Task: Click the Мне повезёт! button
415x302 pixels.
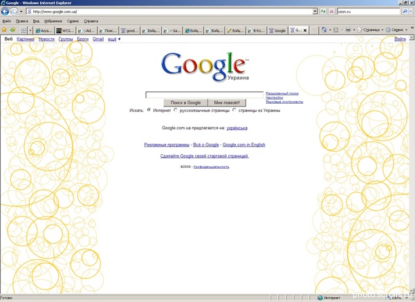Action: (227, 102)
